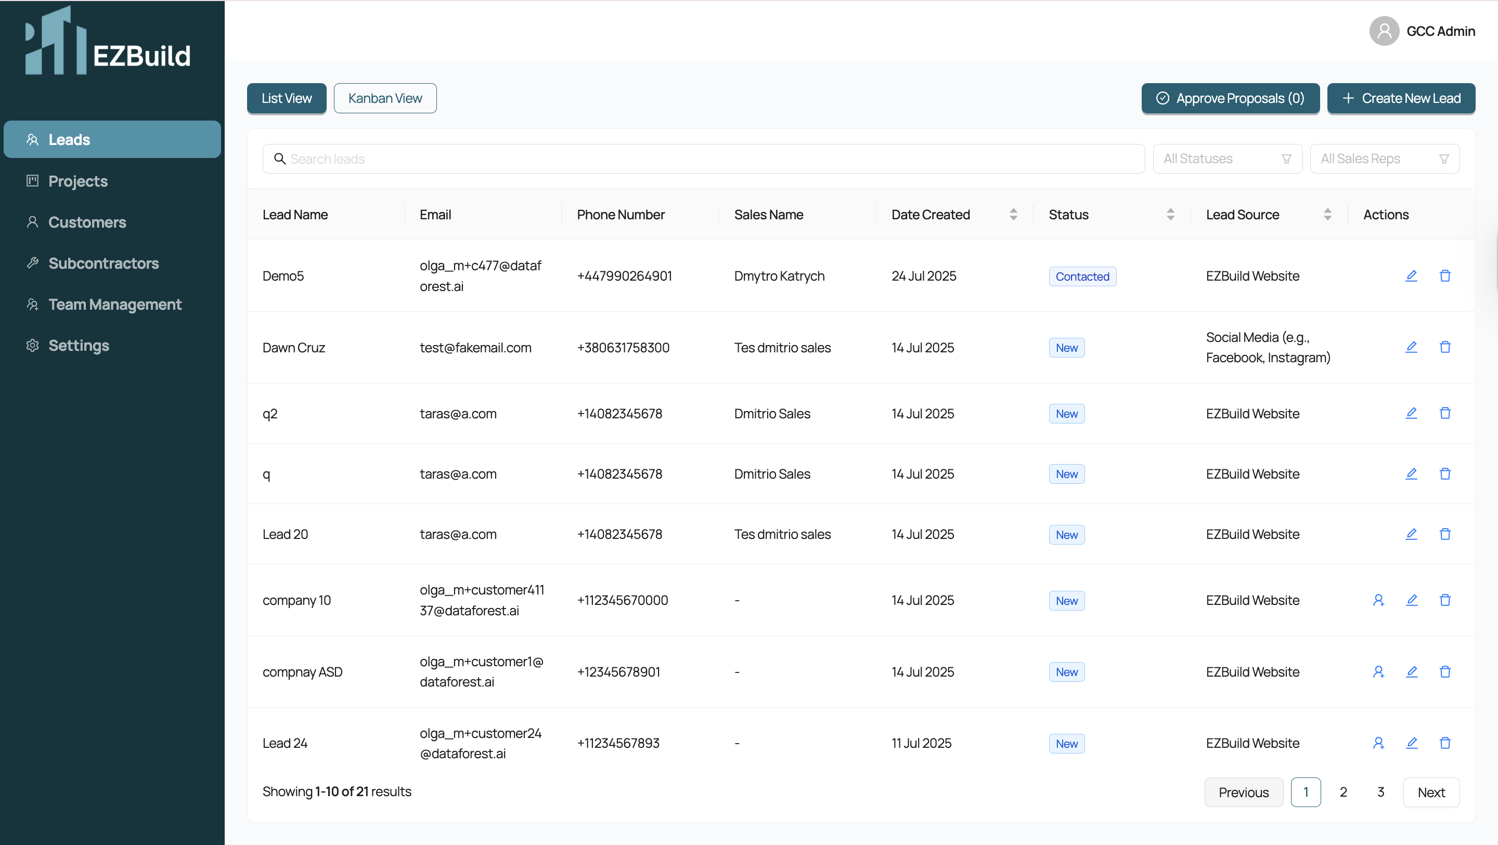The height and width of the screenshot is (845, 1498).
Task: Click edit pencil in the q lead row
Action: (x=1411, y=473)
